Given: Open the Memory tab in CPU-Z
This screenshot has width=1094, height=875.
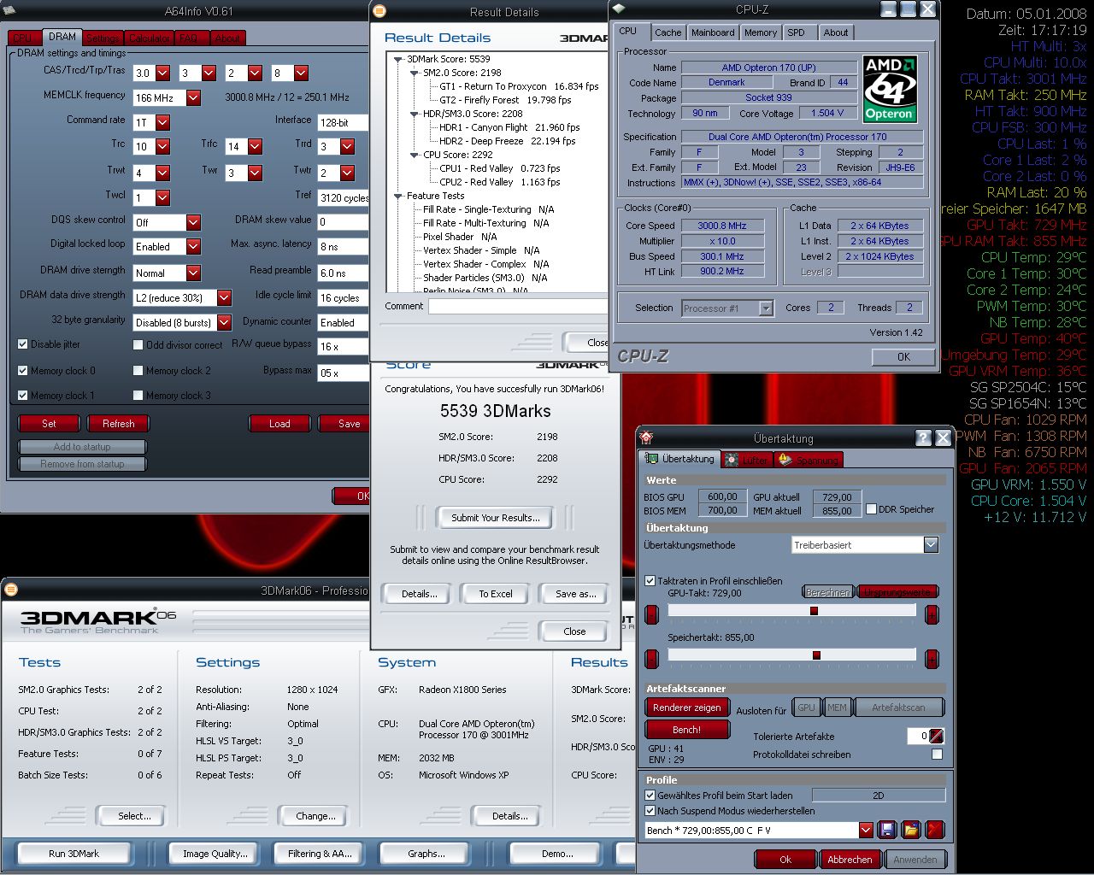Looking at the screenshot, I should [761, 32].
